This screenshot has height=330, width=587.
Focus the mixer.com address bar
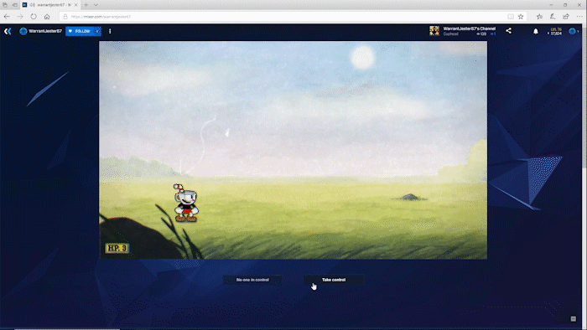coord(284,17)
